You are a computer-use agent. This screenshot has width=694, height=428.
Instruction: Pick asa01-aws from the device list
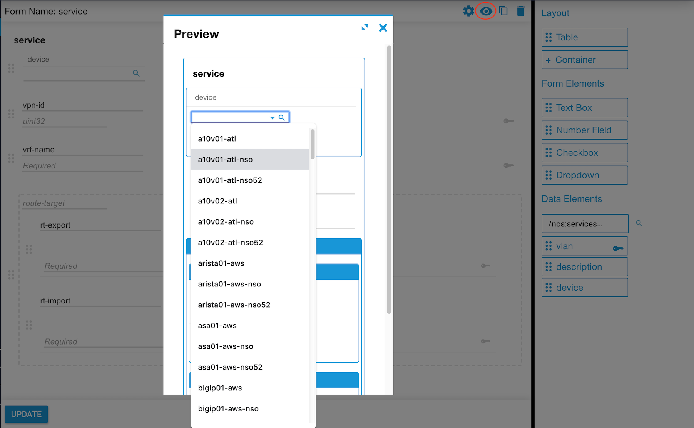coord(250,325)
